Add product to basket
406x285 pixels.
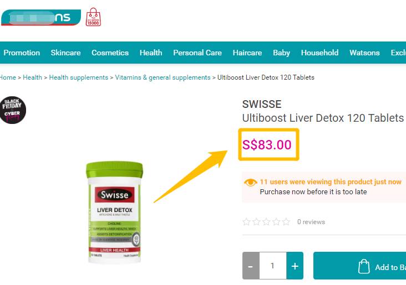point(359,266)
